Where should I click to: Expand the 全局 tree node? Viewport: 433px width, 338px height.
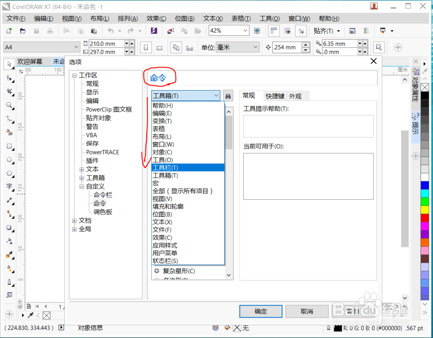(x=74, y=229)
